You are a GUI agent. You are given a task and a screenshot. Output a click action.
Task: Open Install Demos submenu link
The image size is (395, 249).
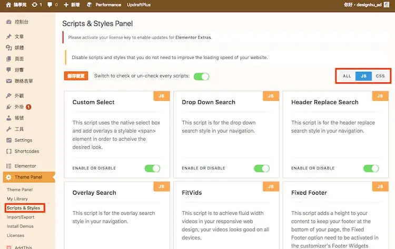[20, 226]
